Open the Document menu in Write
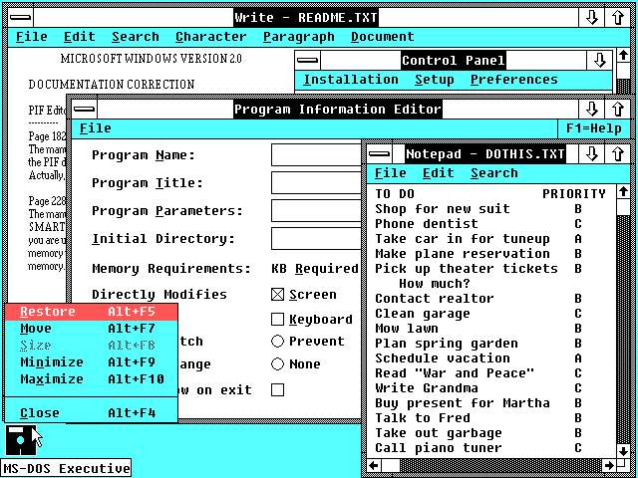 [383, 37]
